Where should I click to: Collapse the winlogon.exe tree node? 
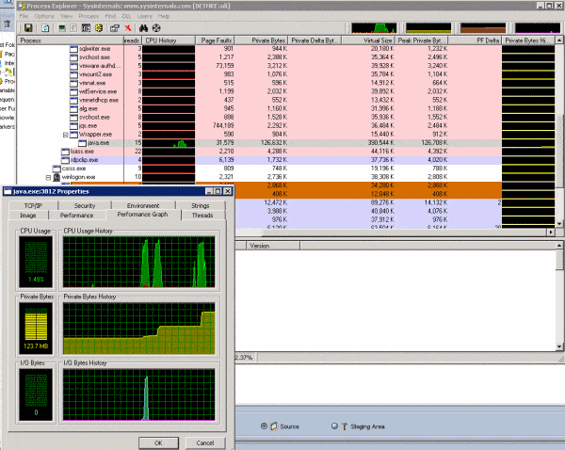48,178
